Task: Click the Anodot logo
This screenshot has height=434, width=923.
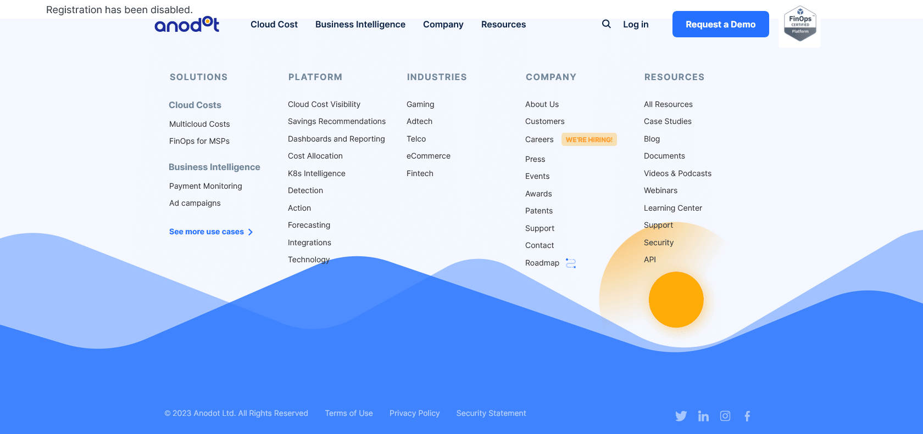Action: (187, 24)
